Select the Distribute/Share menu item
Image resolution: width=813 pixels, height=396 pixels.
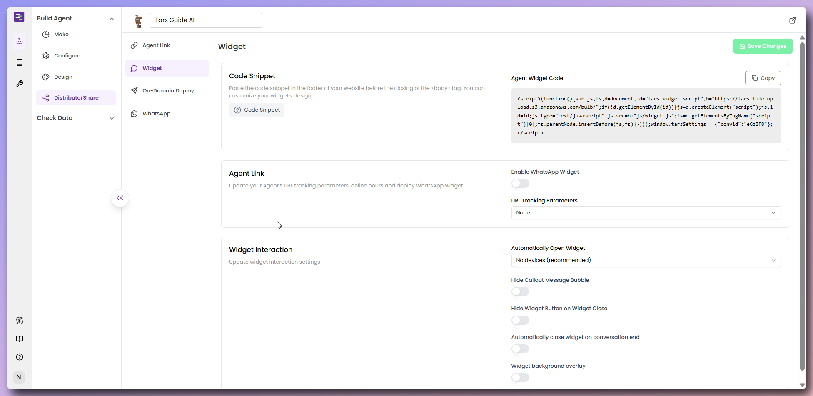[x=76, y=98]
